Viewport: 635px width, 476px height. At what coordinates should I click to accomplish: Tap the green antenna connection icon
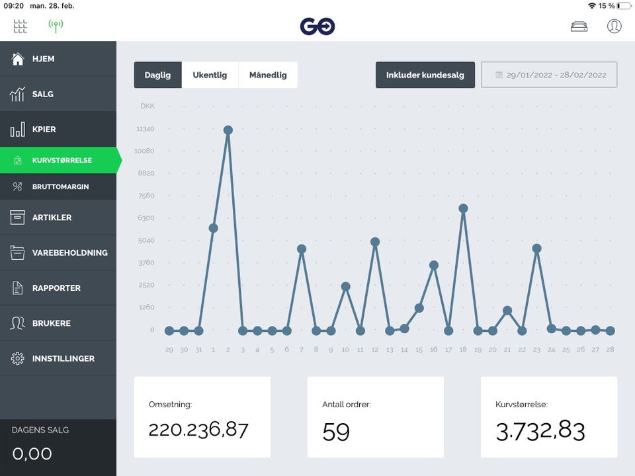[x=56, y=26]
